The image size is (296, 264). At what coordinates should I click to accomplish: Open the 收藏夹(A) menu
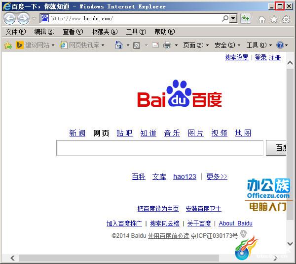point(105,32)
